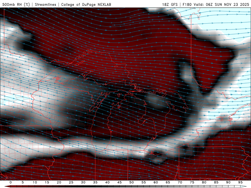Click the color scale value 65
This screenshot has width=251, height=188.
coord(168,182)
